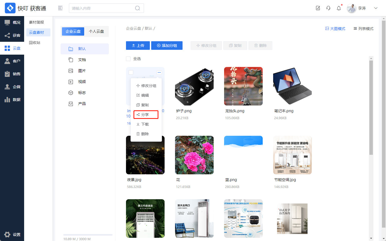Viewport: 386px width, 241px height.
Task: Choose 分享 in the context menu
Action: (x=146, y=115)
